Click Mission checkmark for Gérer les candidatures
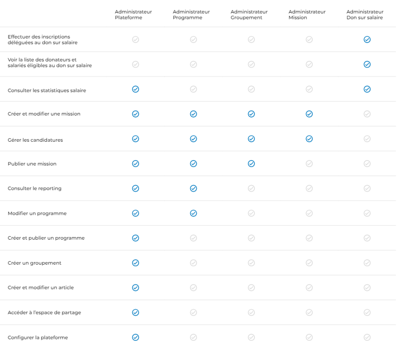 [x=309, y=139]
